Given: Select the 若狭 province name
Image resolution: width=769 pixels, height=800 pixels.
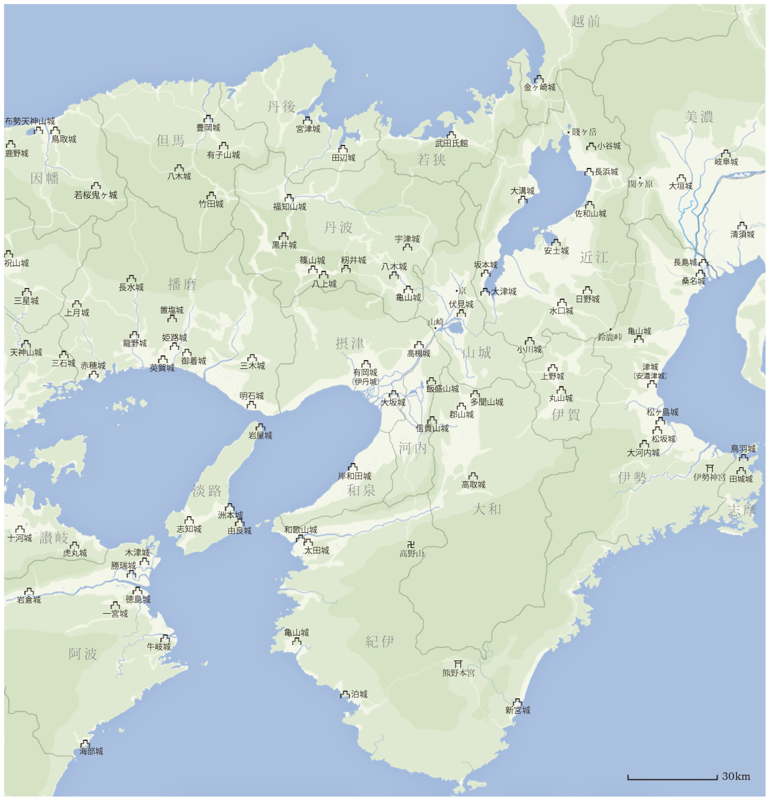Looking at the screenshot, I should (x=431, y=160).
